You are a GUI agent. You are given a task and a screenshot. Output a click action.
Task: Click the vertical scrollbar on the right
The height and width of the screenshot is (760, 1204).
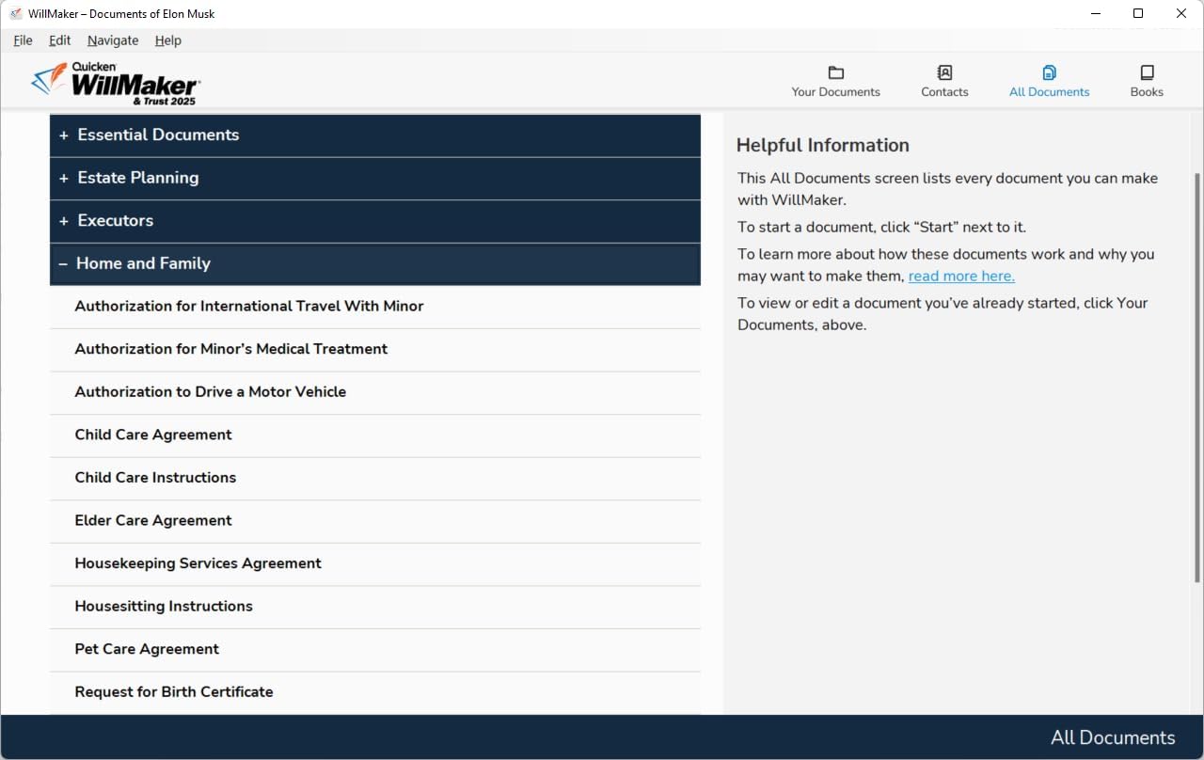(1197, 376)
